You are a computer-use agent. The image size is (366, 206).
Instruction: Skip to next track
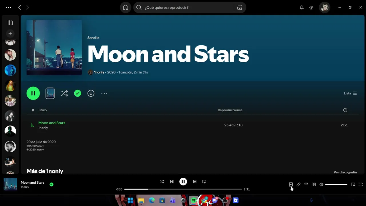[x=194, y=182]
